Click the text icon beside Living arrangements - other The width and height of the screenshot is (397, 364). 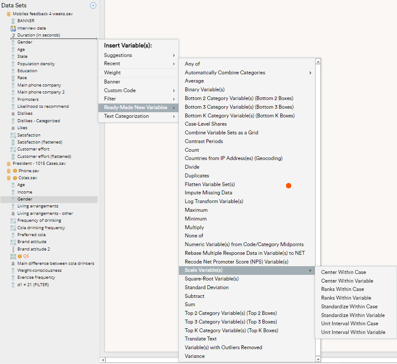[13, 214]
